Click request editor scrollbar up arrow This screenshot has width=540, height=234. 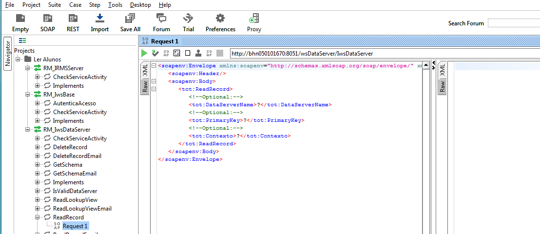pos(425,65)
